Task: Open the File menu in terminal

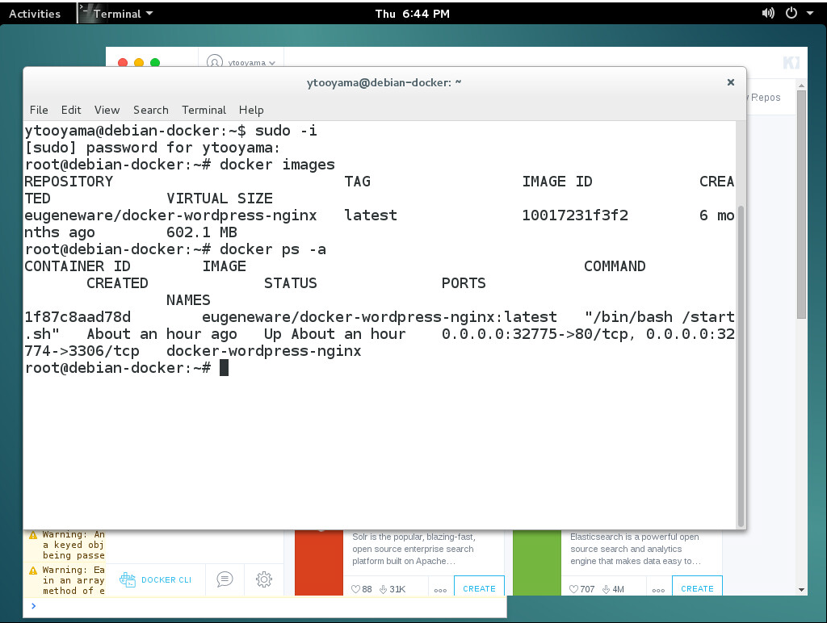Action: [39, 110]
